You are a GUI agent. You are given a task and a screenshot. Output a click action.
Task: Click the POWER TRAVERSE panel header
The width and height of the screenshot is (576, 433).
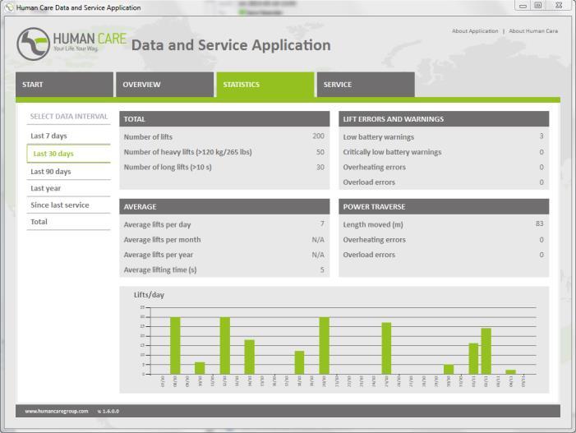pyautogui.click(x=444, y=207)
